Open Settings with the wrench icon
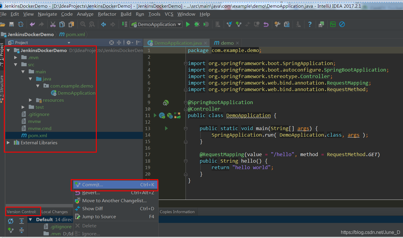403x238 pixels. [277, 25]
